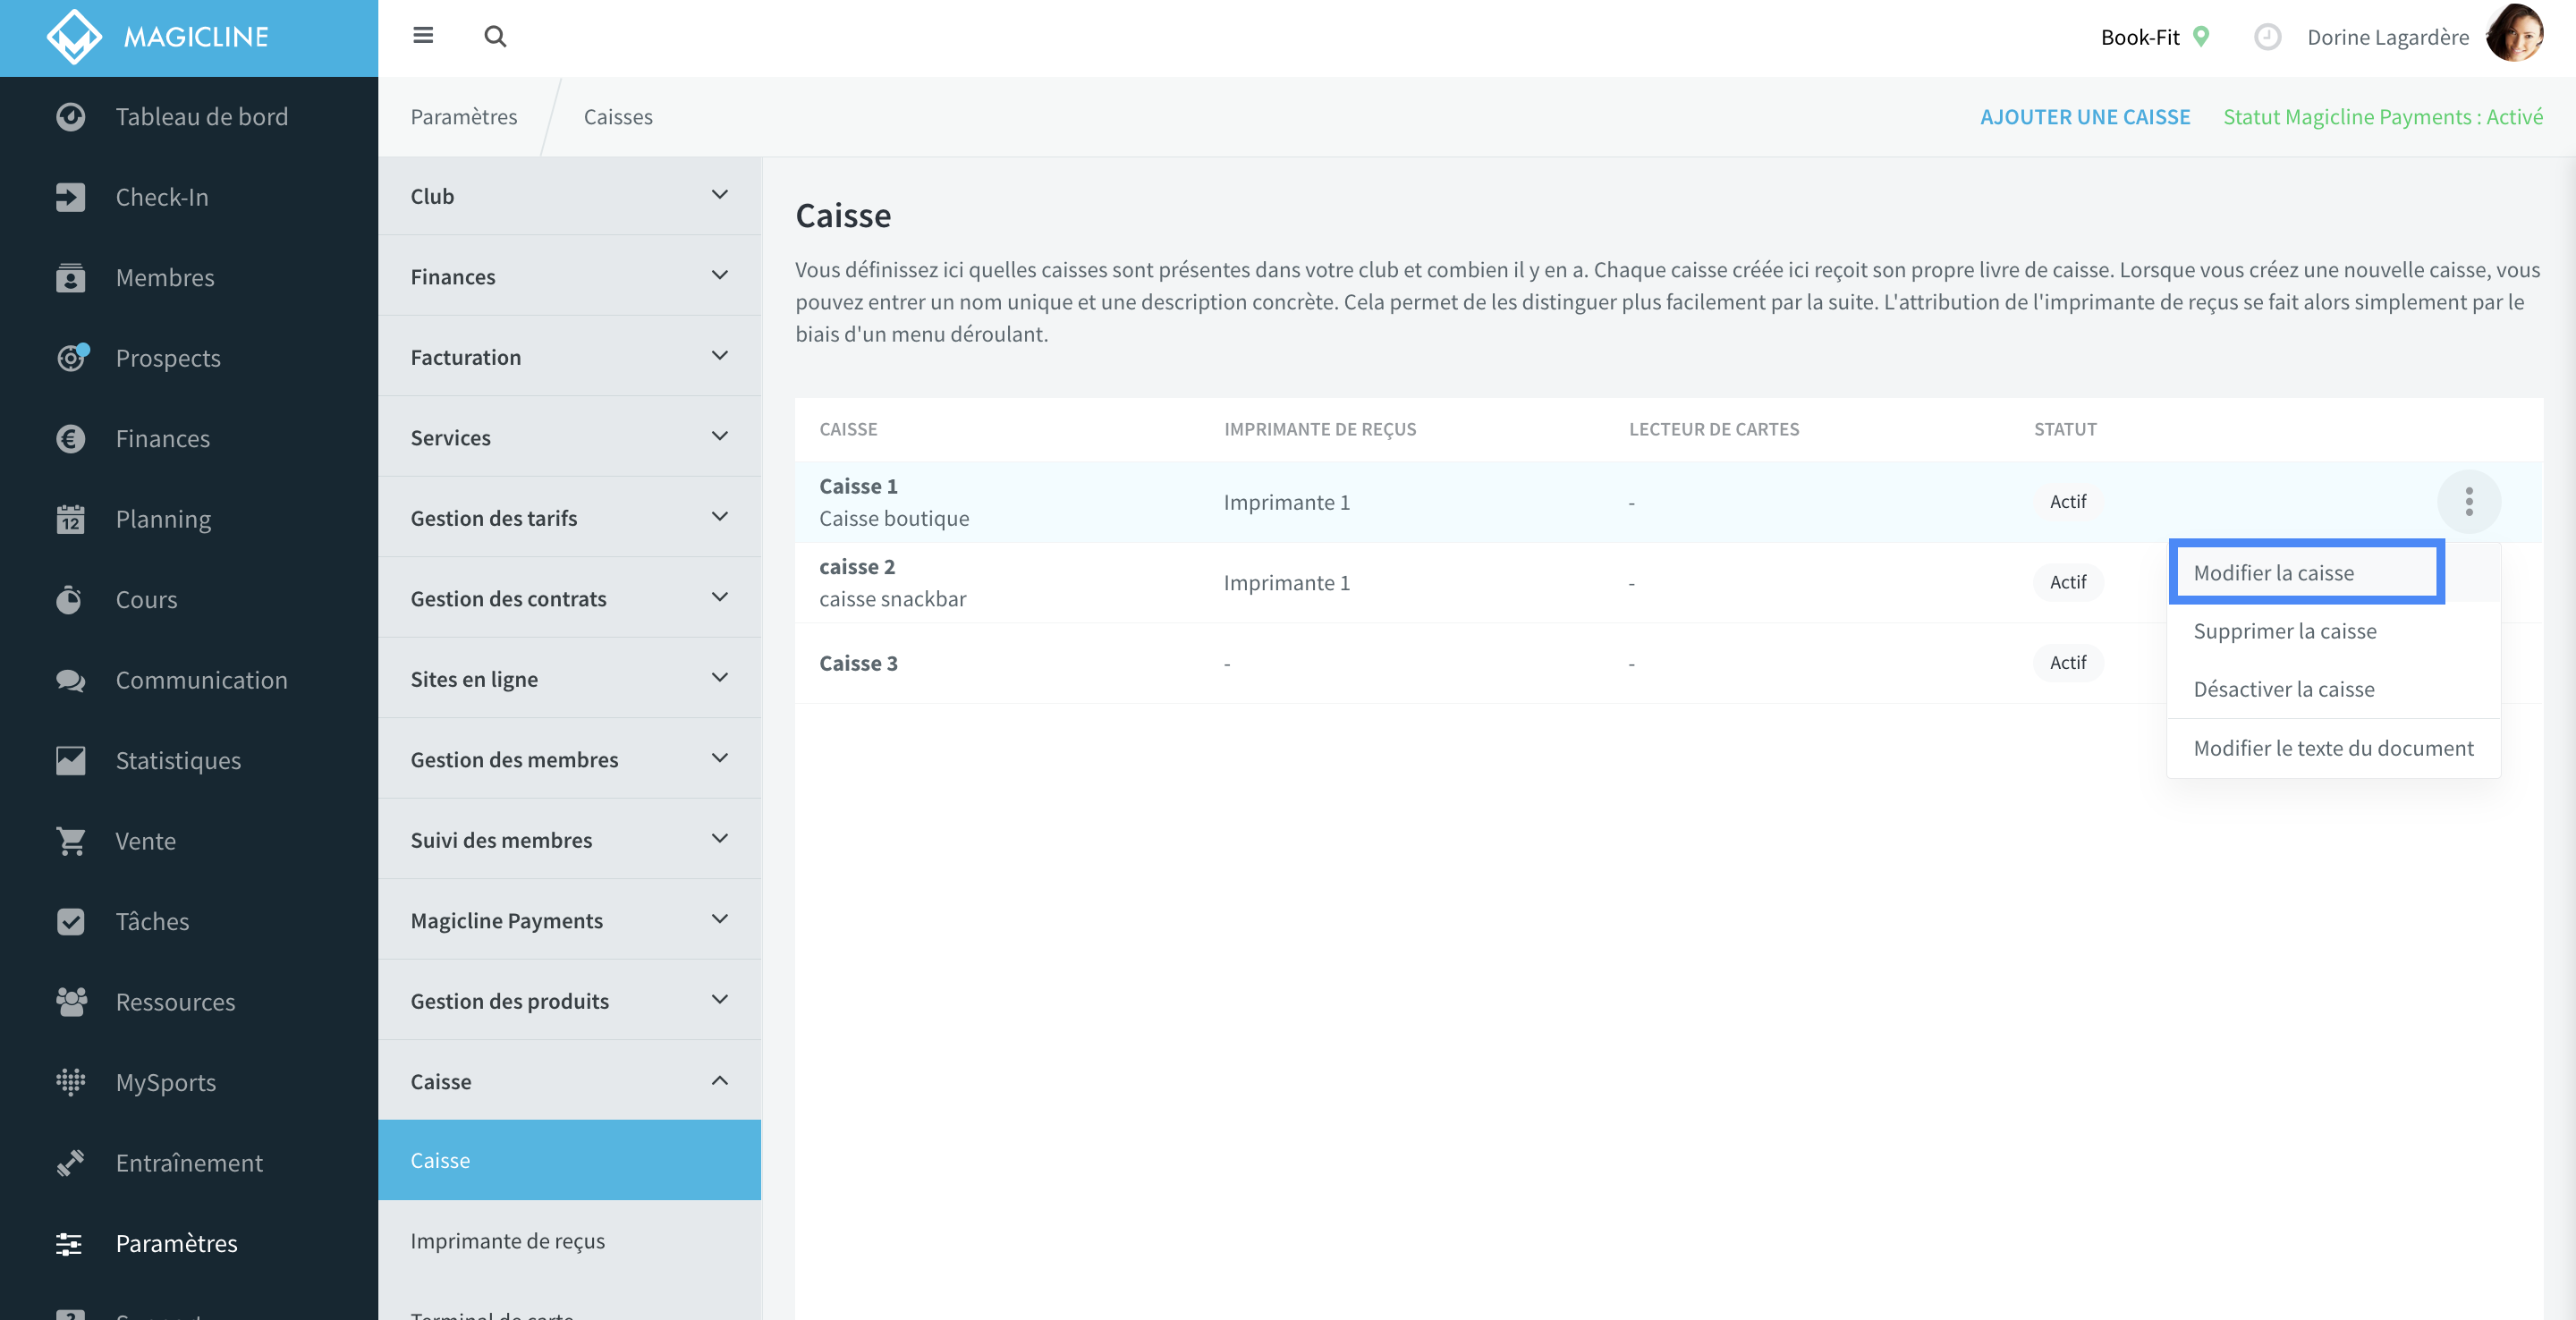Viewport: 2576px width, 1320px height.
Task: Open the three-dot menu for Caisse 1
Action: click(x=2469, y=501)
